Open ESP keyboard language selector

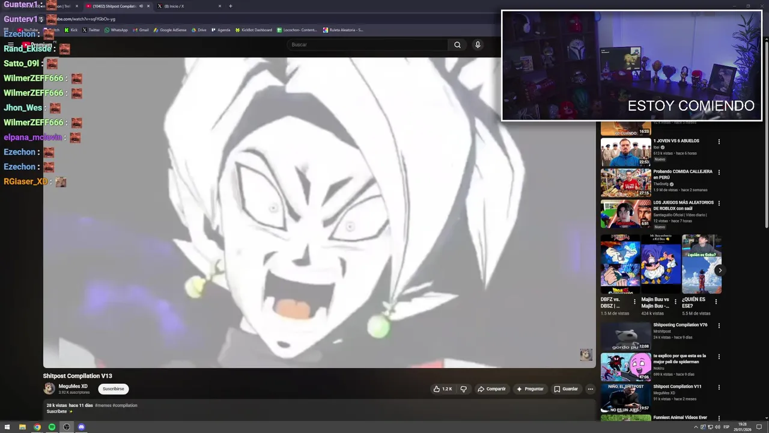(726, 427)
